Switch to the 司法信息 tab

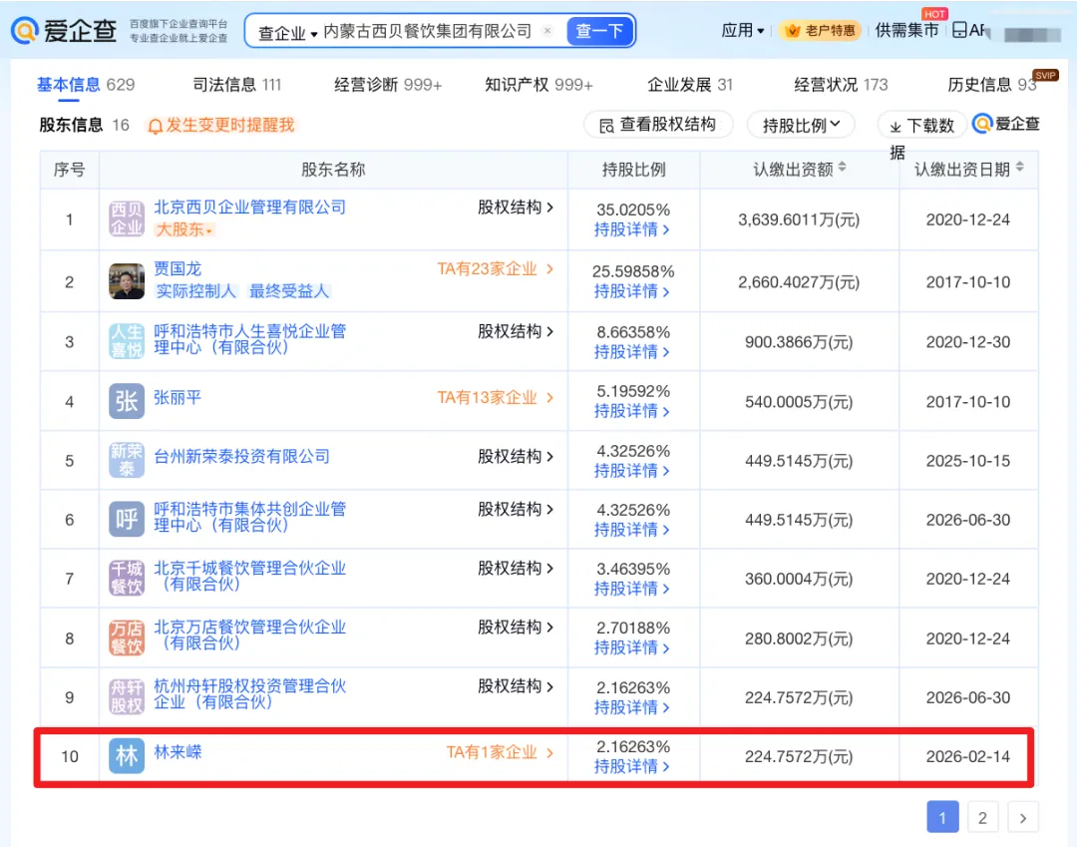click(x=237, y=85)
